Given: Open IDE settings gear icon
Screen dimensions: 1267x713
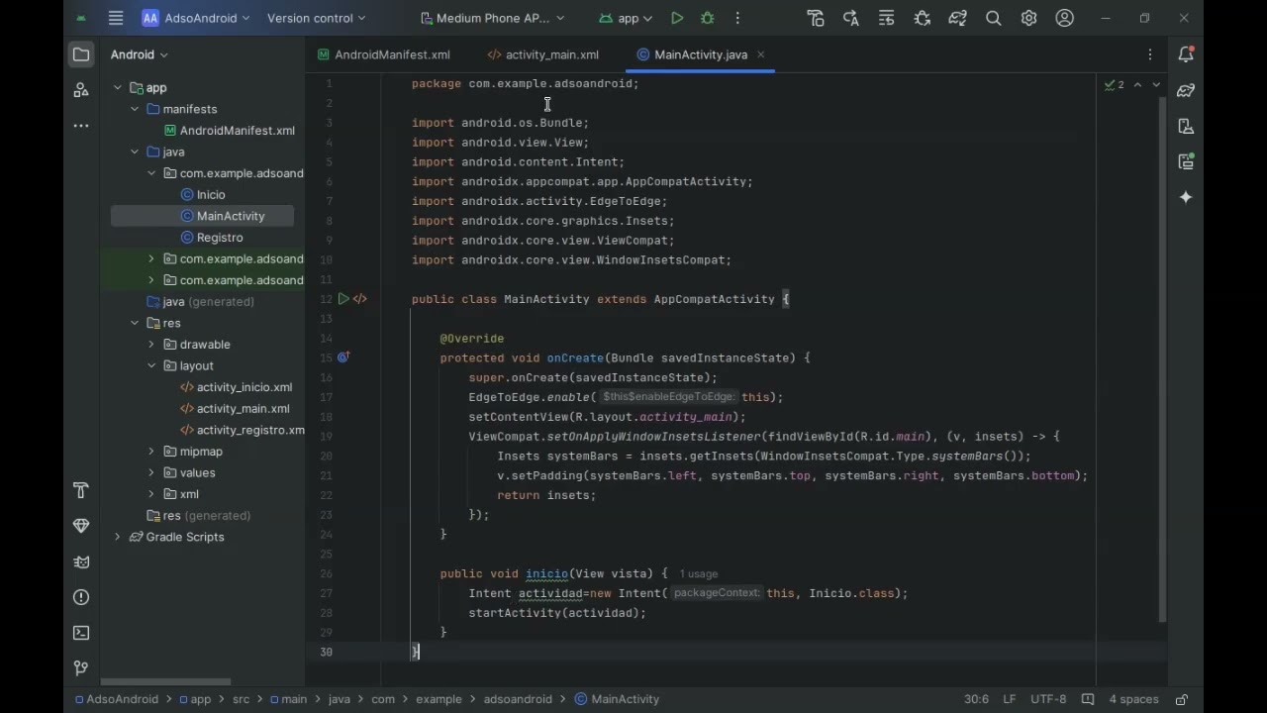Looking at the screenshot, I should coord(1028,18).
